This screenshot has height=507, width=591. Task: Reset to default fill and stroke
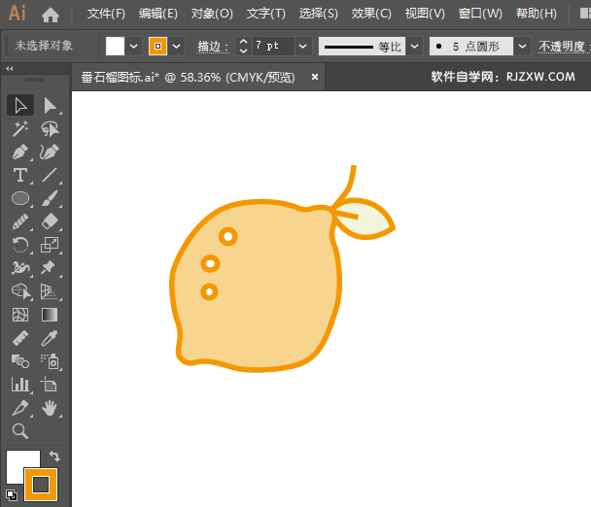[11, 494]
